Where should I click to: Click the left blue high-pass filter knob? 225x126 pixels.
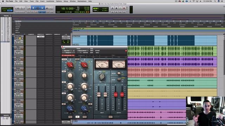(70, 108)
